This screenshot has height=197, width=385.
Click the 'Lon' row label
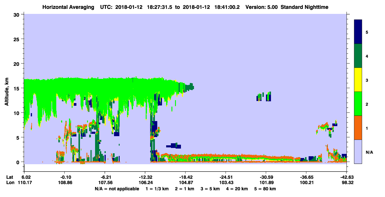10,183
